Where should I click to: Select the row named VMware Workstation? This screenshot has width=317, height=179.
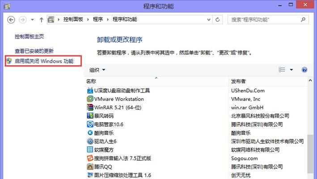195,99
